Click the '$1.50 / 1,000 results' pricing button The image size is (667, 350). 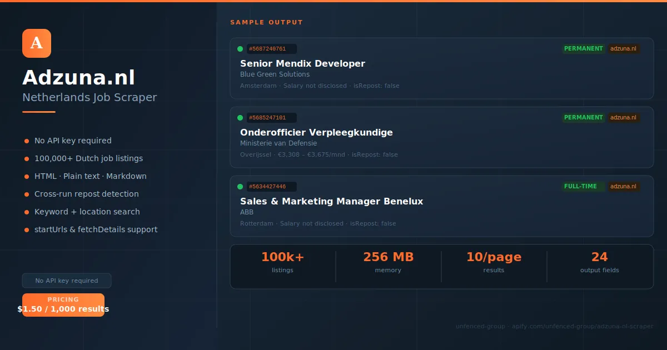pos(63,304)
